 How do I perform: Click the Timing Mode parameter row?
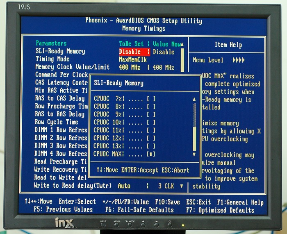[x=52, y=59]
